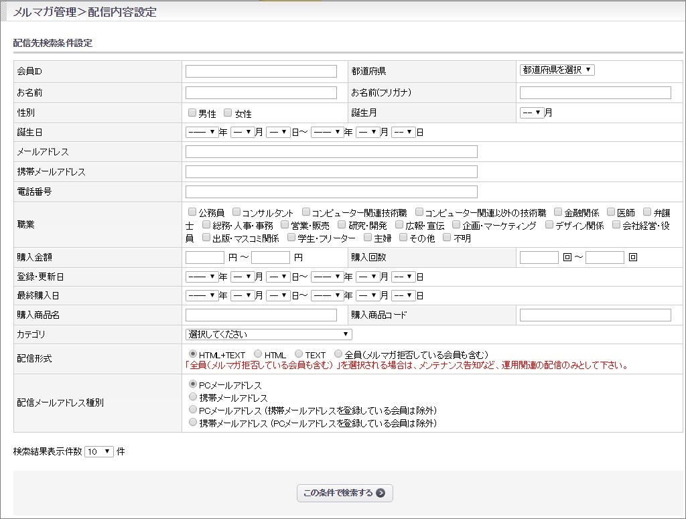Check the コンサルタント occupation option
Viewport: 686px width, 519px height.
pos(236,211)
